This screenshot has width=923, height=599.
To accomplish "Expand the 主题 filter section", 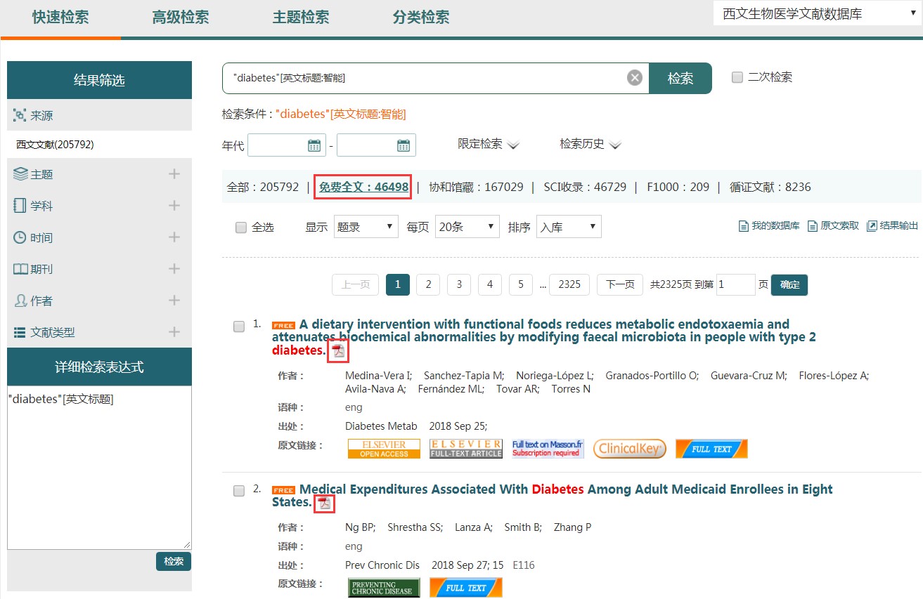I will click(x=174, y=174).
